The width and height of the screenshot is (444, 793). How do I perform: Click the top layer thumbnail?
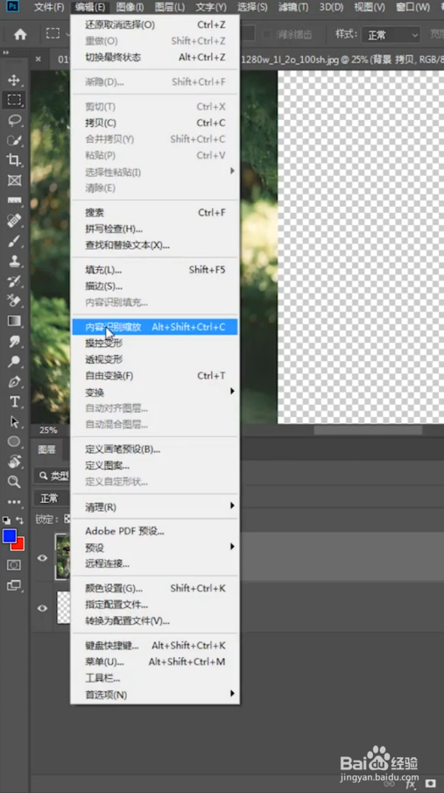tap(63, 556)
